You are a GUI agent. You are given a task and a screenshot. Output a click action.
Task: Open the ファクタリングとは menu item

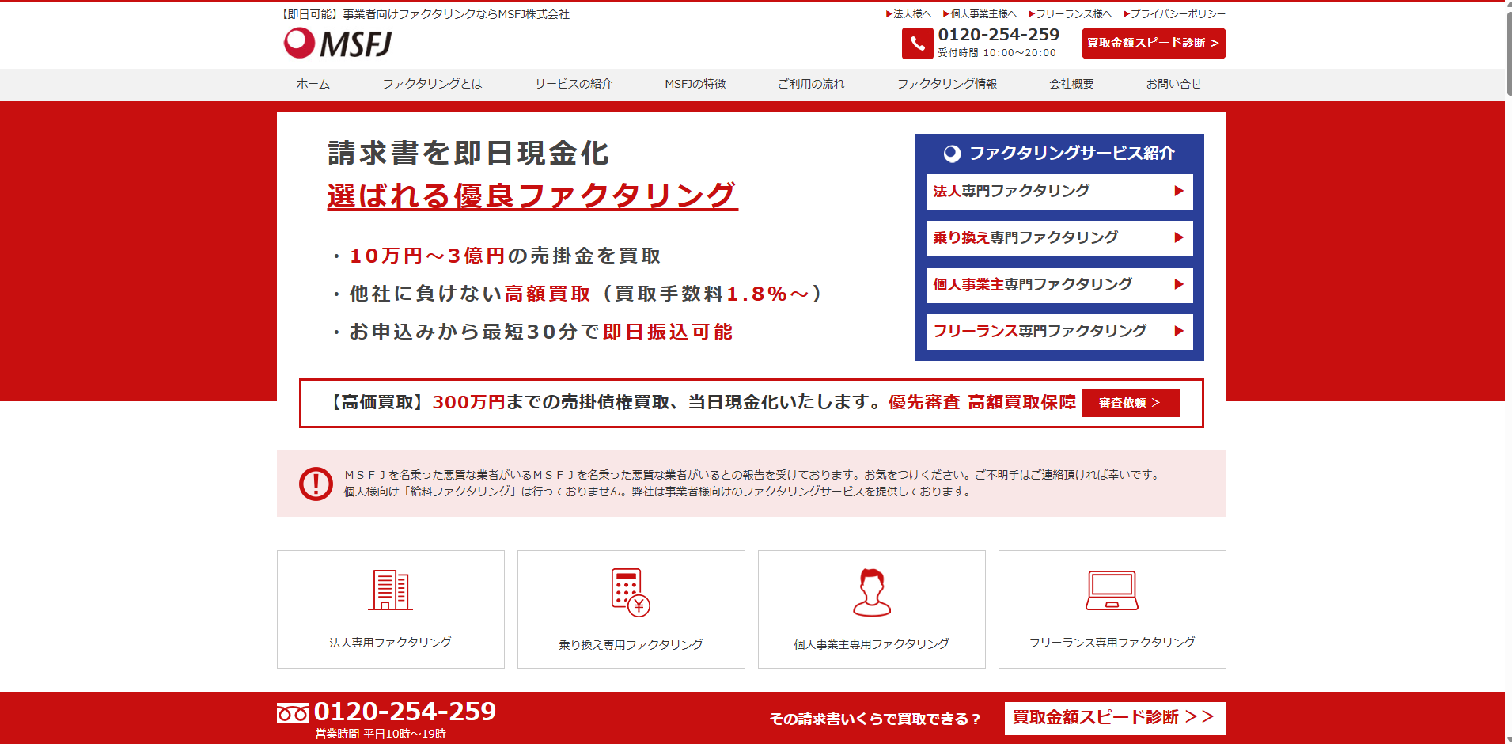tap(432, 84)
